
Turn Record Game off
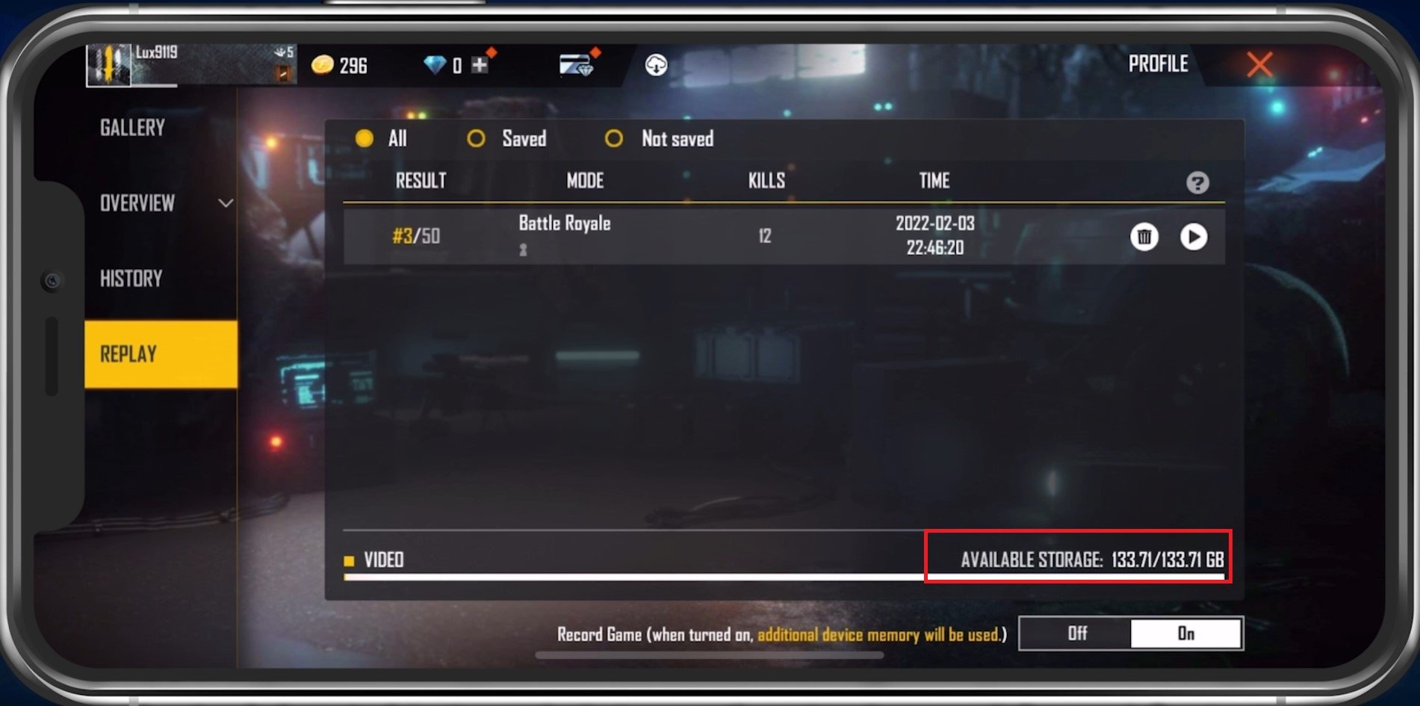point(1076,634)
